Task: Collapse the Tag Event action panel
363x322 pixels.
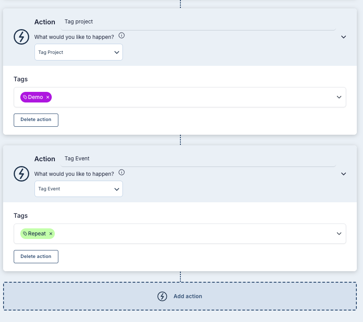Action: click(344, 174)
